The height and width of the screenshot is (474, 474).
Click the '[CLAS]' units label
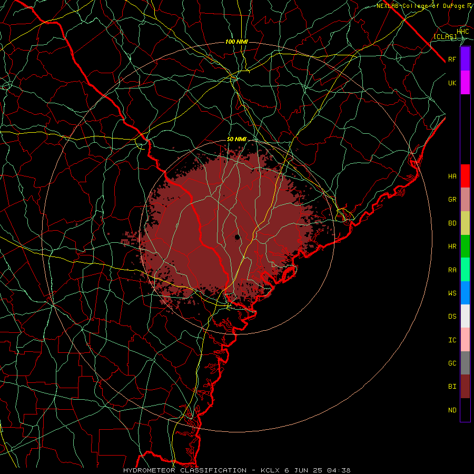445,36
